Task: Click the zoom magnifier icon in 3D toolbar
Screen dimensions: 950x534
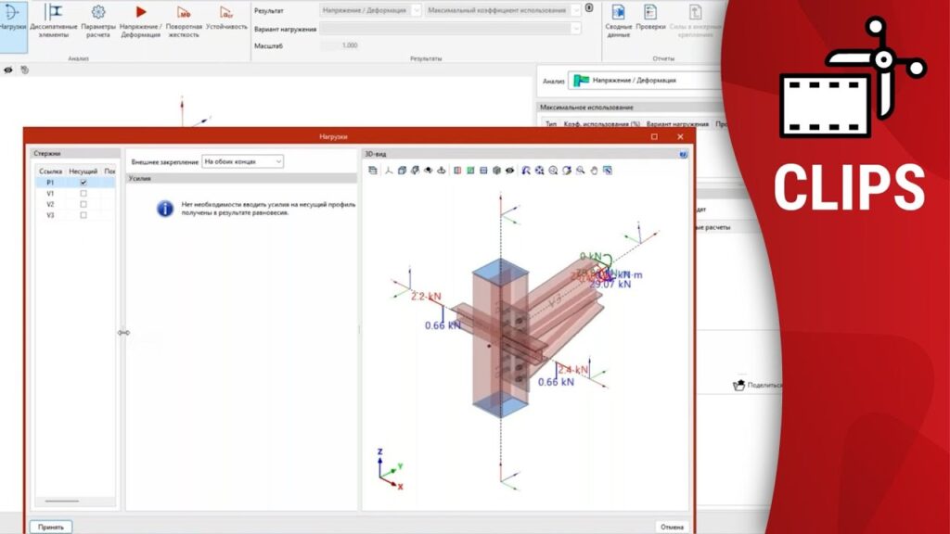Action: click(x=580, y=170)
